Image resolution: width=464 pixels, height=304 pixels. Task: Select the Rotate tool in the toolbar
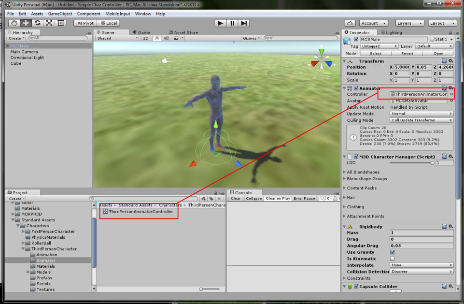tap(37, 23)
